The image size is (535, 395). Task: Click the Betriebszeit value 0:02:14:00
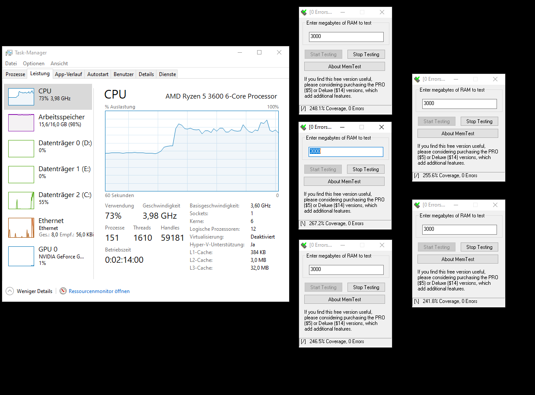tap(124, 260)
